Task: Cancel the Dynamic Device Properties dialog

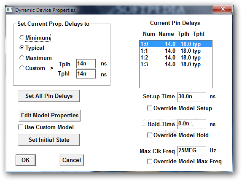Action: pos(72,160)
